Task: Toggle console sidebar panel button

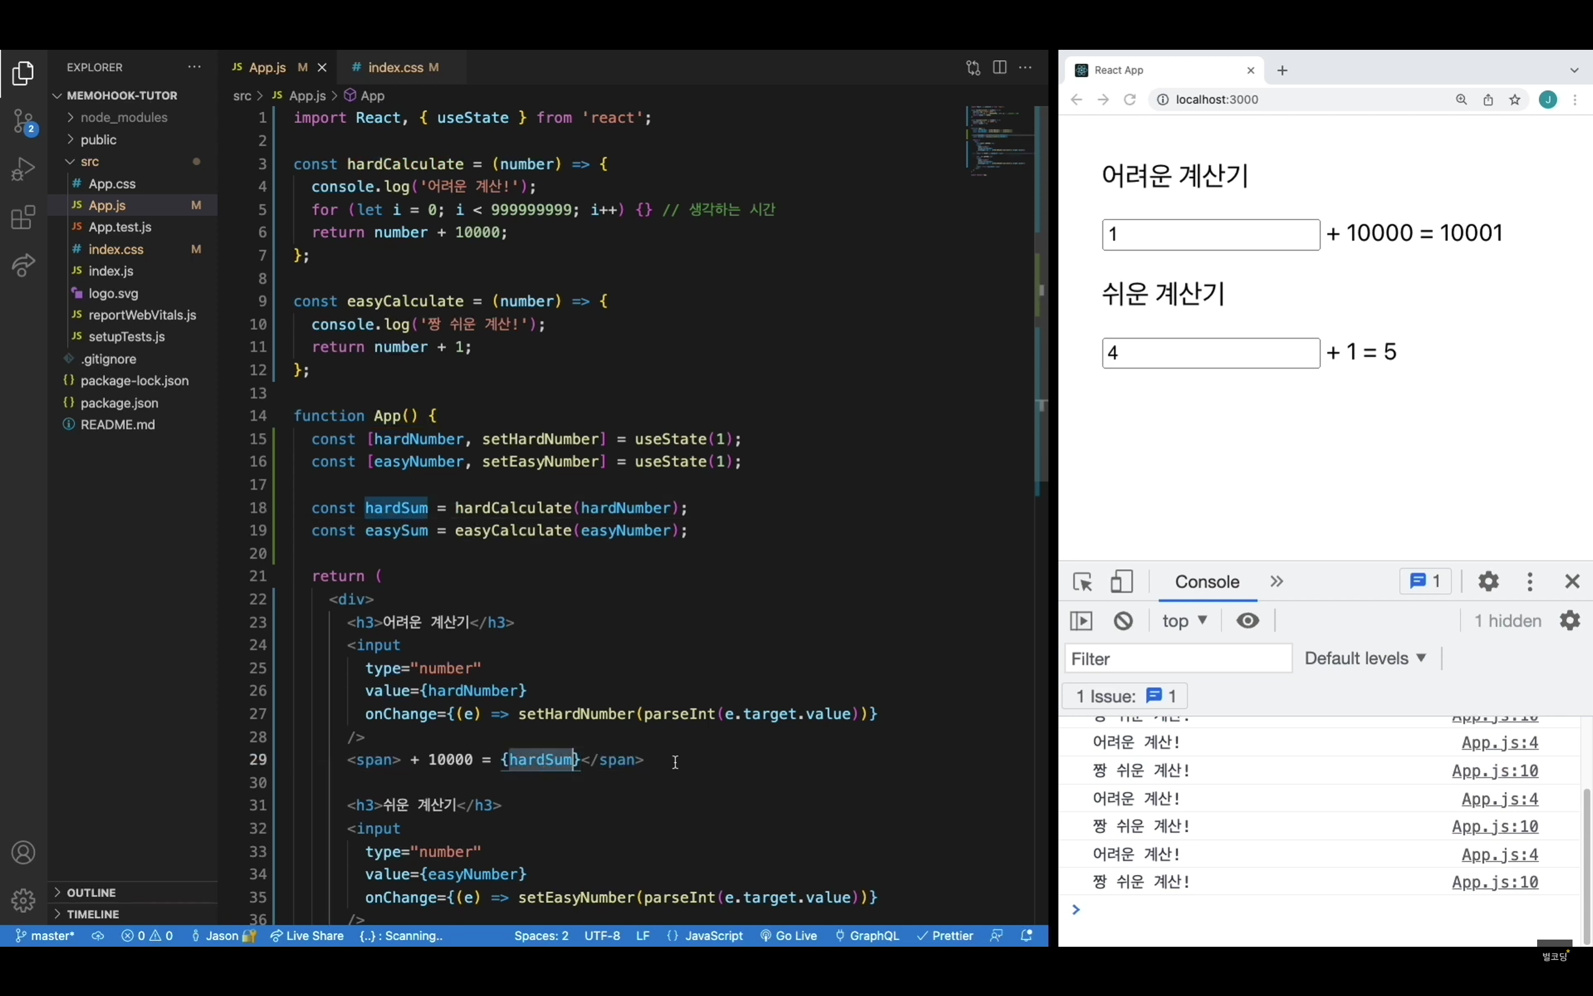Action: pos(1081,620)
